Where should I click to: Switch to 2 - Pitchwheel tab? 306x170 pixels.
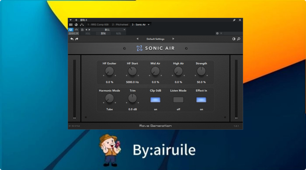pos(120,25)
